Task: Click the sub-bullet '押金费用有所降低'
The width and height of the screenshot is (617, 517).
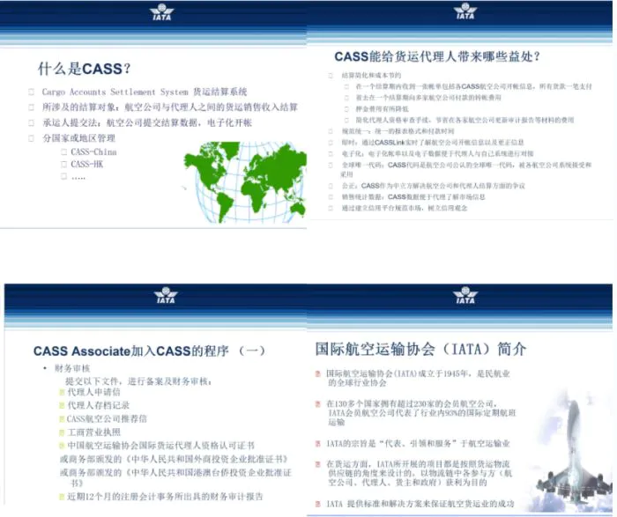Action: [382, 108]
